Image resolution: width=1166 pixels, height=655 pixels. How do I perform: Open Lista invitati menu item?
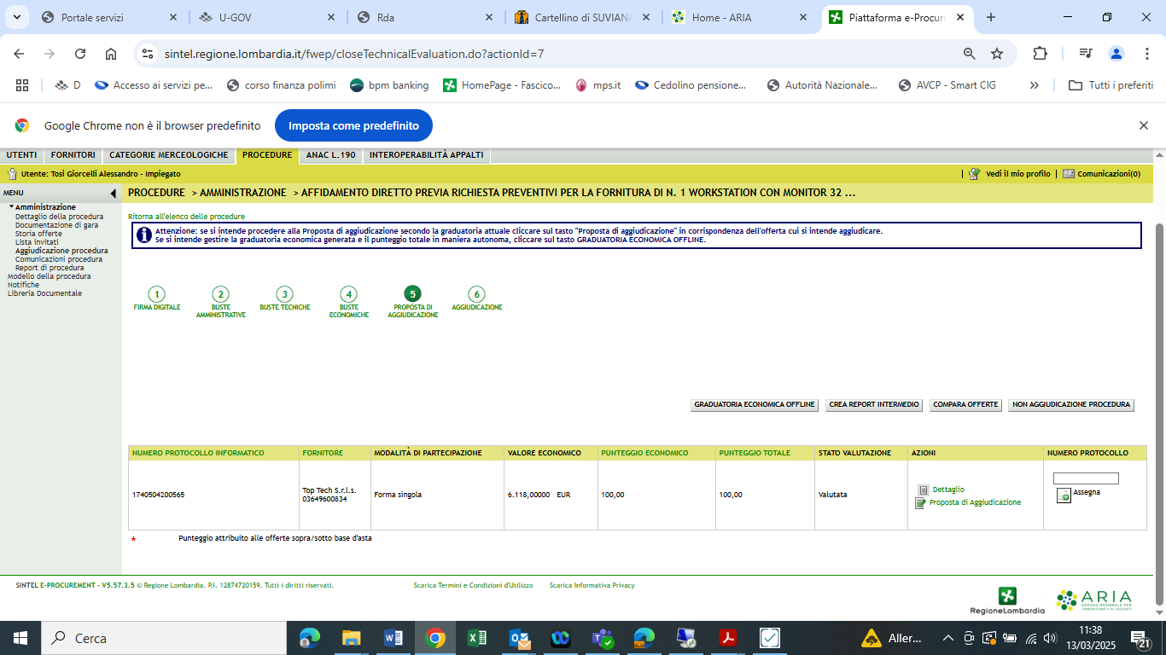(37, 242)
